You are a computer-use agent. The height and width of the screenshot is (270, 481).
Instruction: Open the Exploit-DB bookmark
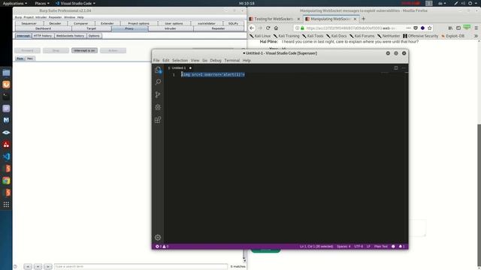[452, 36]
